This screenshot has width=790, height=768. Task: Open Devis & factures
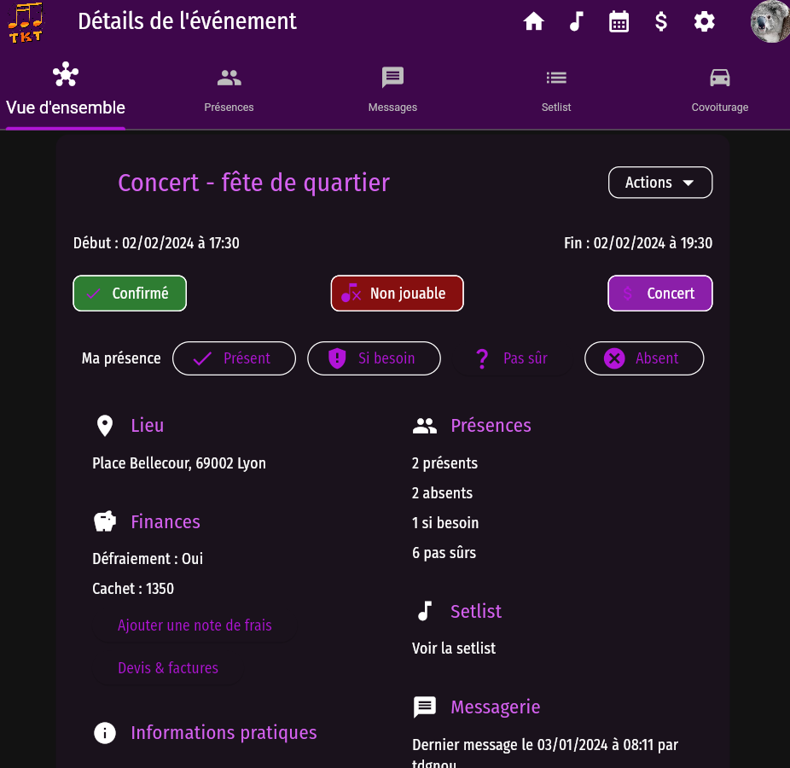168,668
